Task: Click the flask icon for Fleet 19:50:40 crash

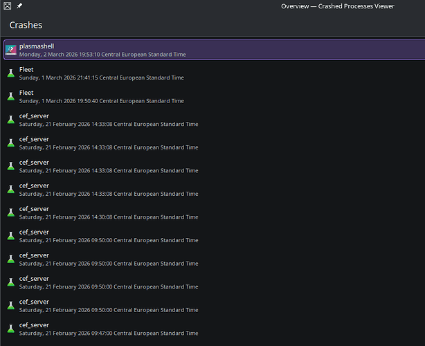Action: point(10,96)
